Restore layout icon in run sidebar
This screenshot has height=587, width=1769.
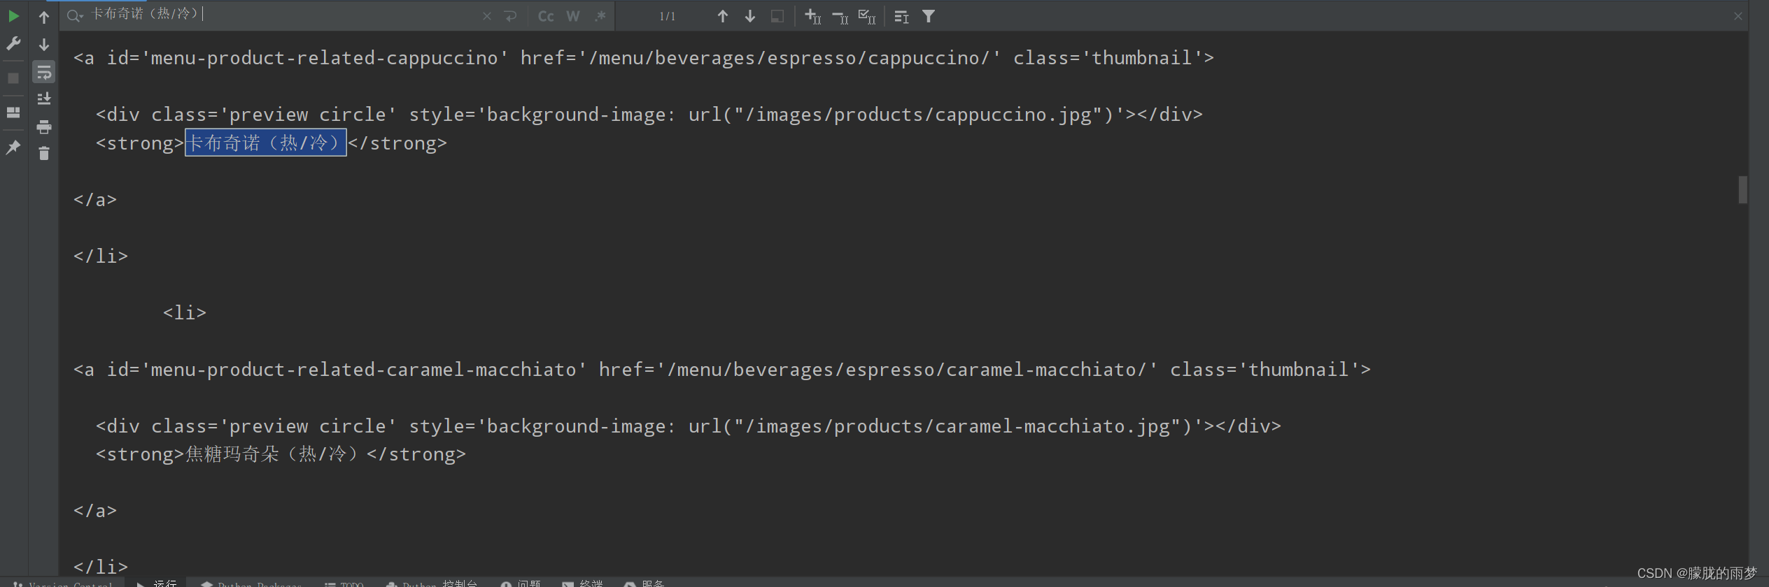pos(13,112)
